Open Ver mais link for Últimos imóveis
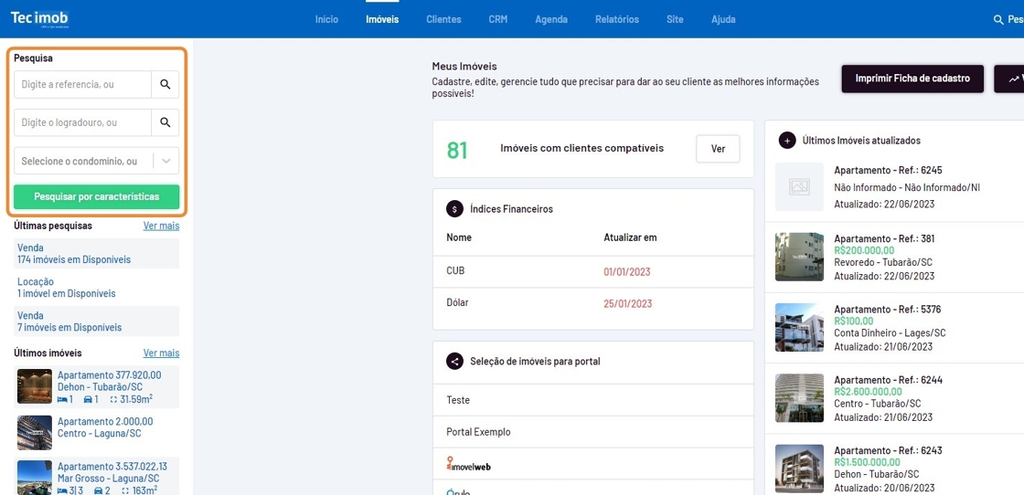The height and width of the screenshot is (495, 1024). [x=161, y=353]
